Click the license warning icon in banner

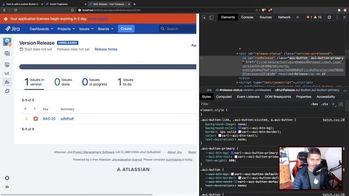click(x=6, y=19)
